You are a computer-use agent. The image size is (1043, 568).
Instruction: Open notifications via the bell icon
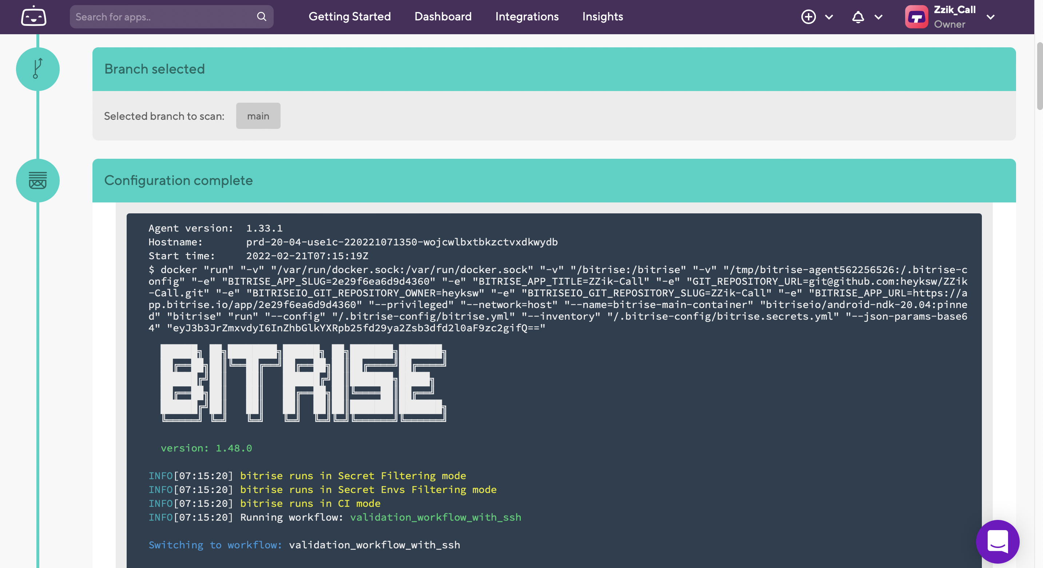[x=858, y=17]
